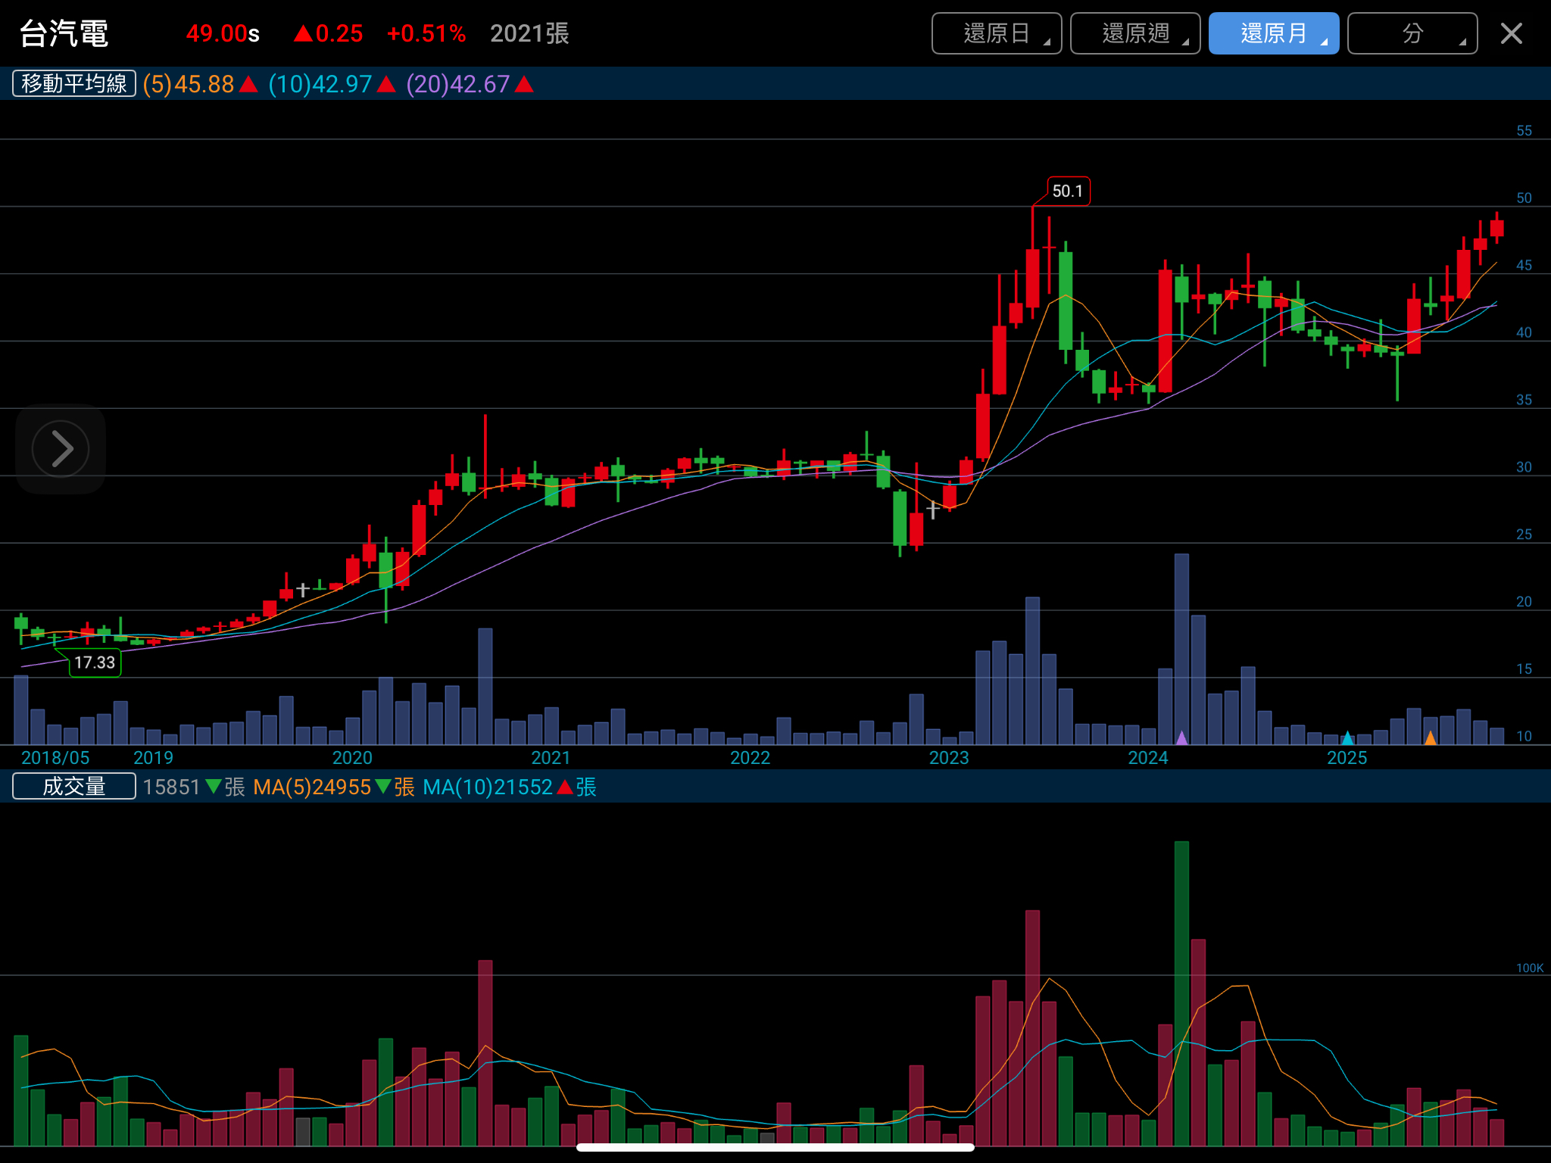The image size is (1551, 1163).
Task: Tap the purple triangle marker near 2024
Action: (1181, 737)
